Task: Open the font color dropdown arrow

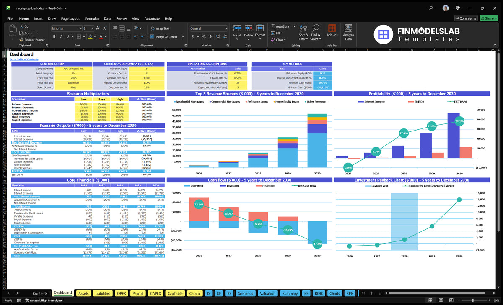Action: [x=106, y=37]
